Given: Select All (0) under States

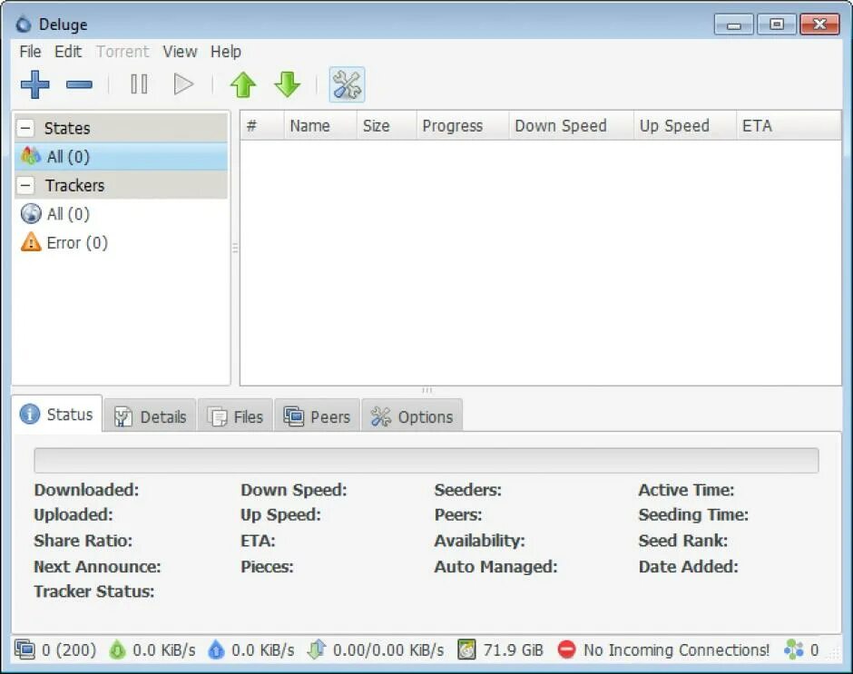Looking at the screenshot, I should (121, 157).
